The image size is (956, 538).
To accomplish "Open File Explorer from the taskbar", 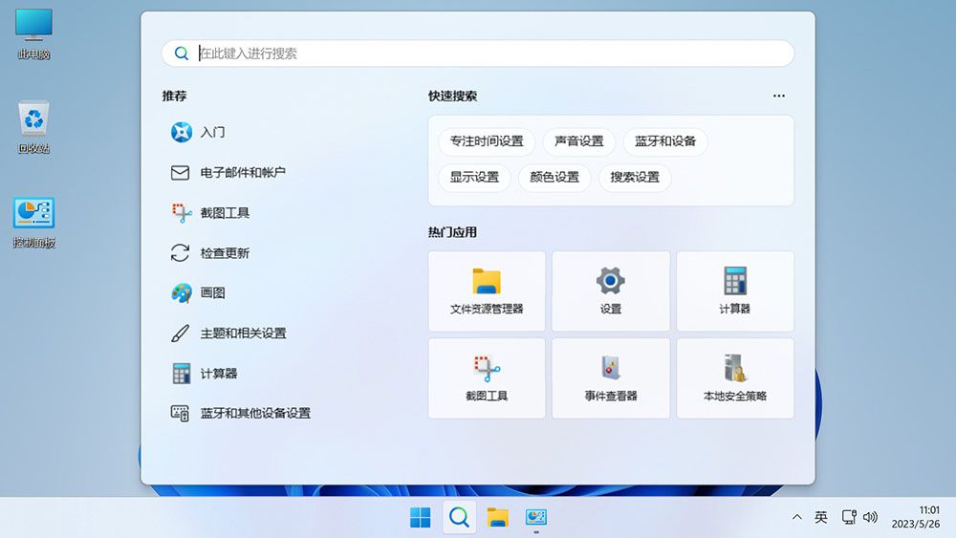I will (497, 517).
